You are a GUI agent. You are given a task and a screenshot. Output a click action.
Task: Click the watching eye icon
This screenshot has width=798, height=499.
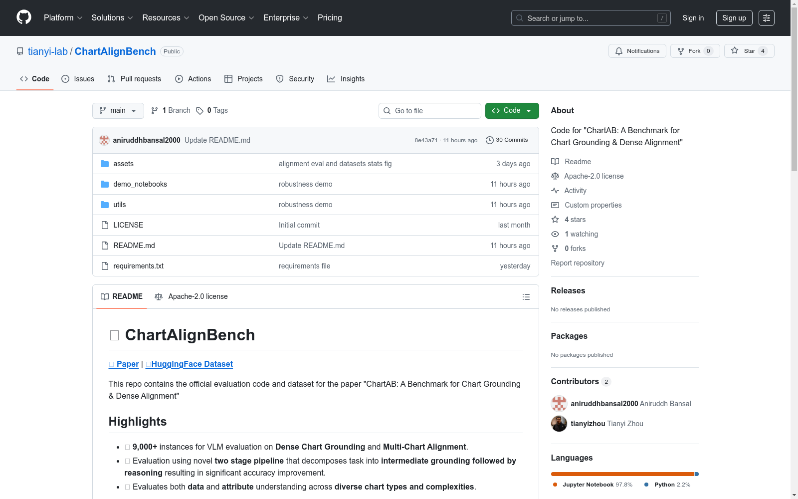[x=555, y=234]
